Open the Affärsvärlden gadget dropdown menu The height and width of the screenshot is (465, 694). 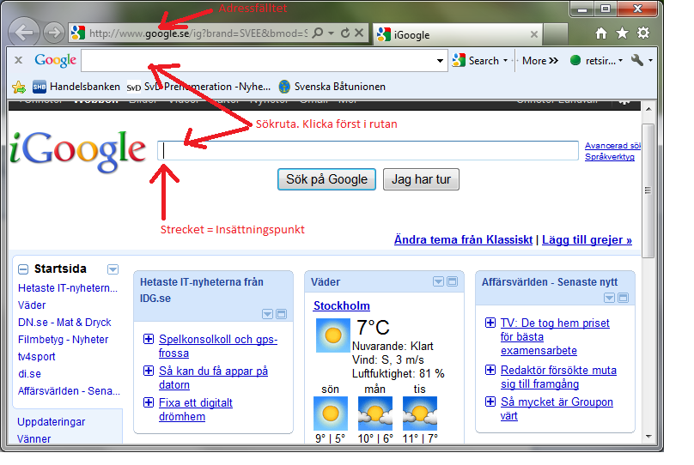609,298
